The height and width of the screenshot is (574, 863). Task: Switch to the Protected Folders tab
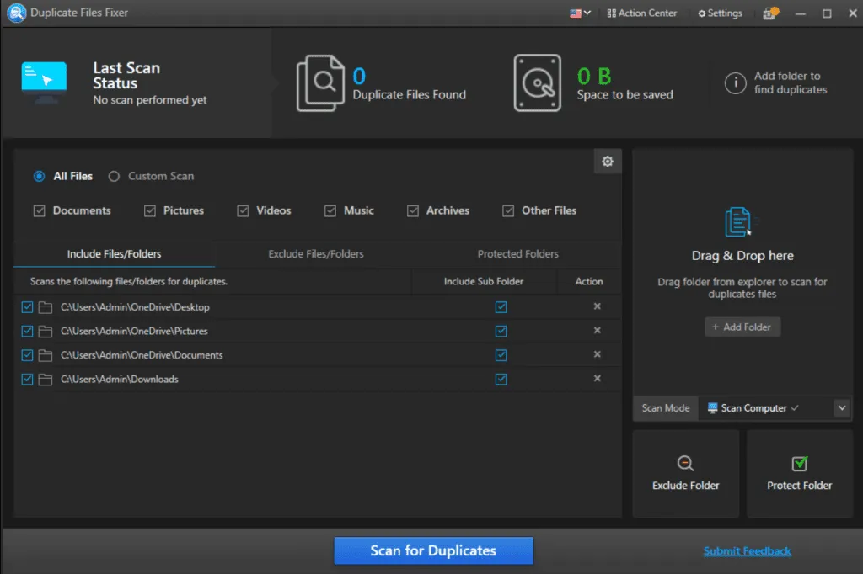point(517,253)
